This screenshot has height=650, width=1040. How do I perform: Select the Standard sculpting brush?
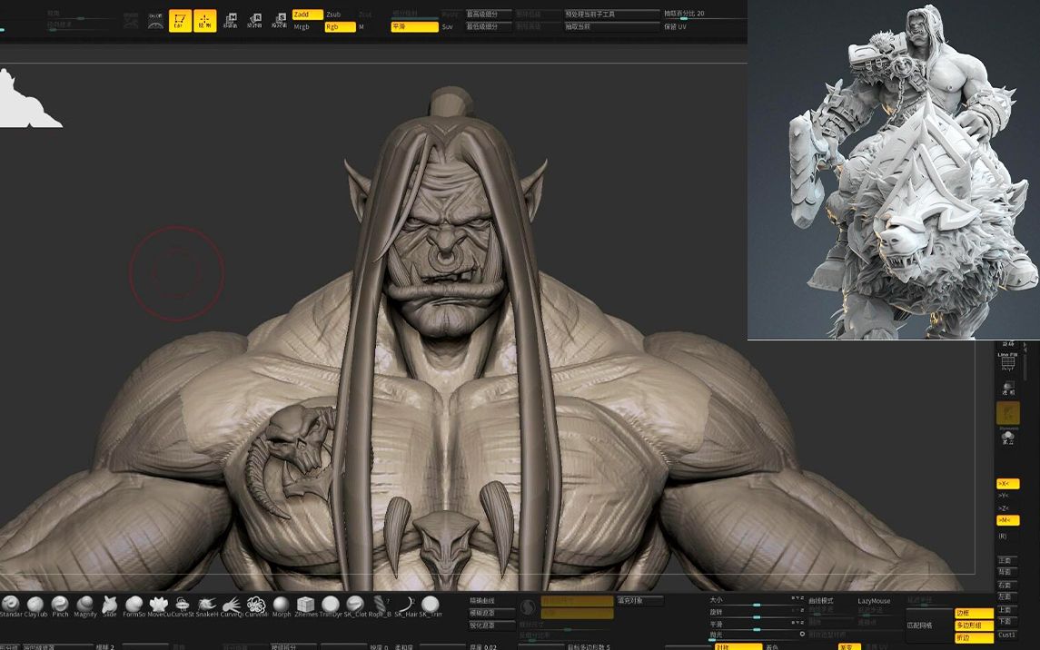click(x=11, y=606)
